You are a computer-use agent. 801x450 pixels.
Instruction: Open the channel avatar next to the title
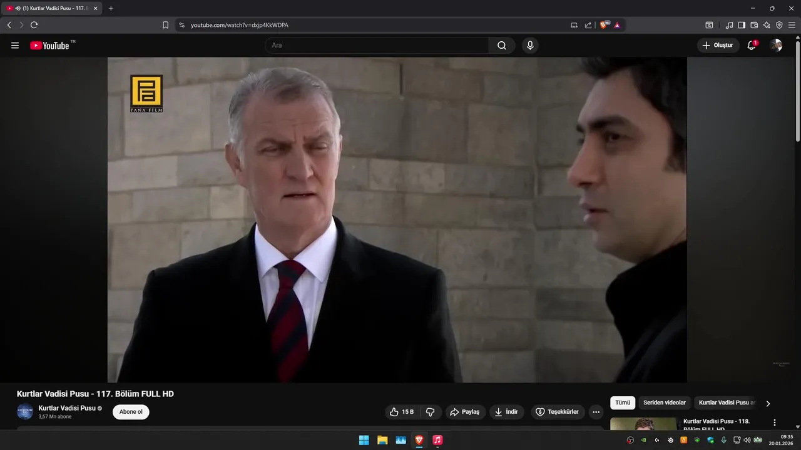click(x=25, y=412)
